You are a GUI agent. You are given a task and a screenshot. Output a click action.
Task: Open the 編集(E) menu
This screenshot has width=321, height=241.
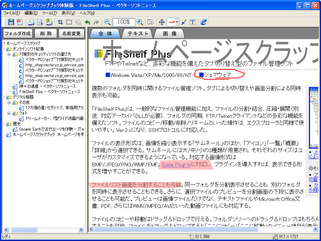[31, 13]
